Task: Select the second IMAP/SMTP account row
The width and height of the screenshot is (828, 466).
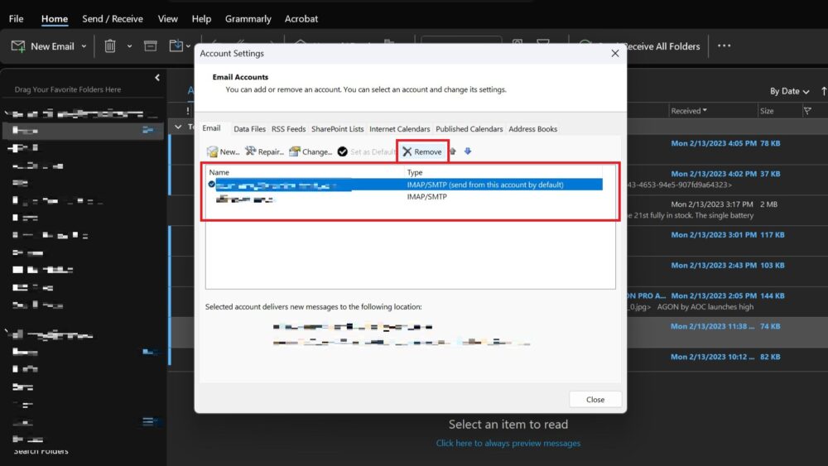Action: click(405, 197)
